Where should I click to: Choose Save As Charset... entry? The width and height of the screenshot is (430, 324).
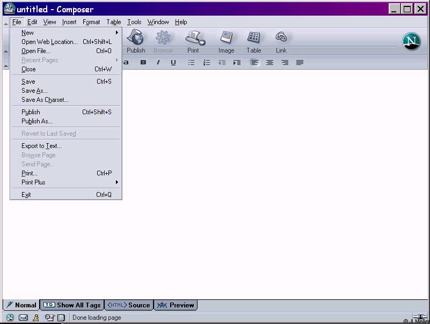click(x=66, y=100)
